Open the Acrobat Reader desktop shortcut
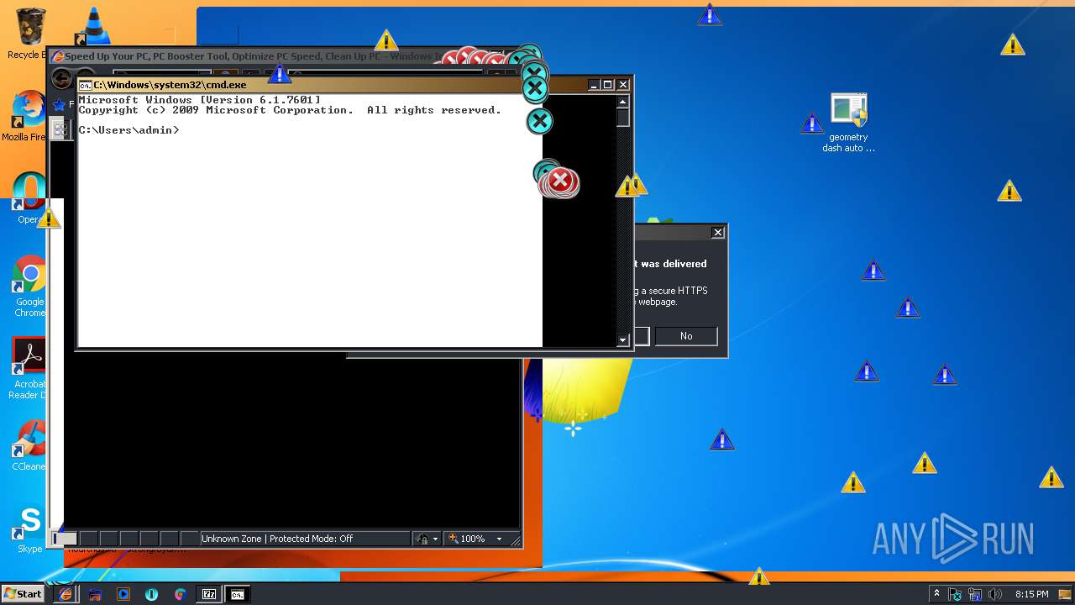Image resolution: width=1075 pixels, height=605 pixels. pyautogui.click(x=29, y=368)
